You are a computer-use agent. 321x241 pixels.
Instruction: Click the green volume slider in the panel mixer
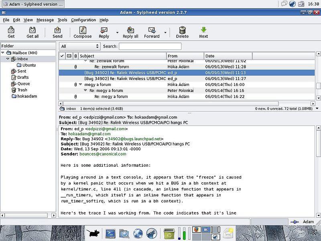click(x=184, y=233)
